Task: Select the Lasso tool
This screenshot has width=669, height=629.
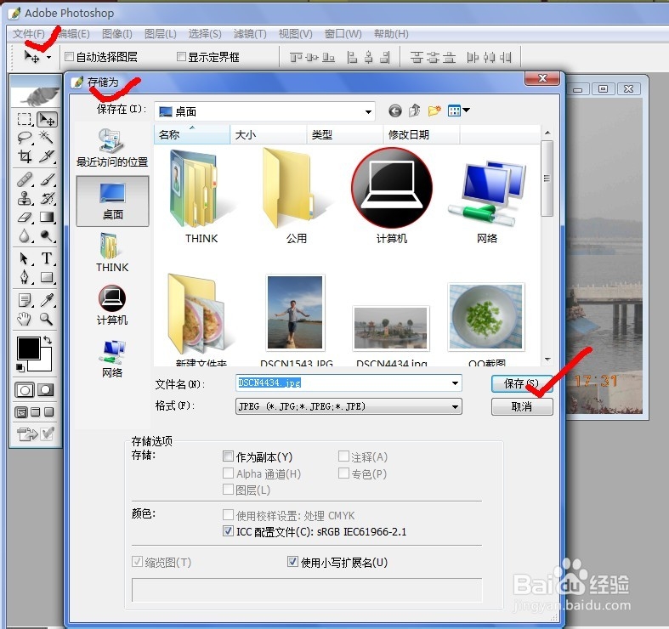Action: tap(25, 138)
